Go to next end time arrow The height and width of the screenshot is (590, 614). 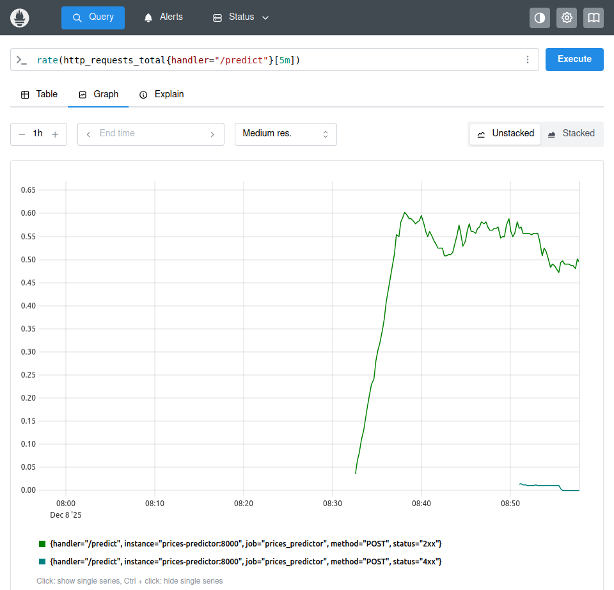pos(212,134)
